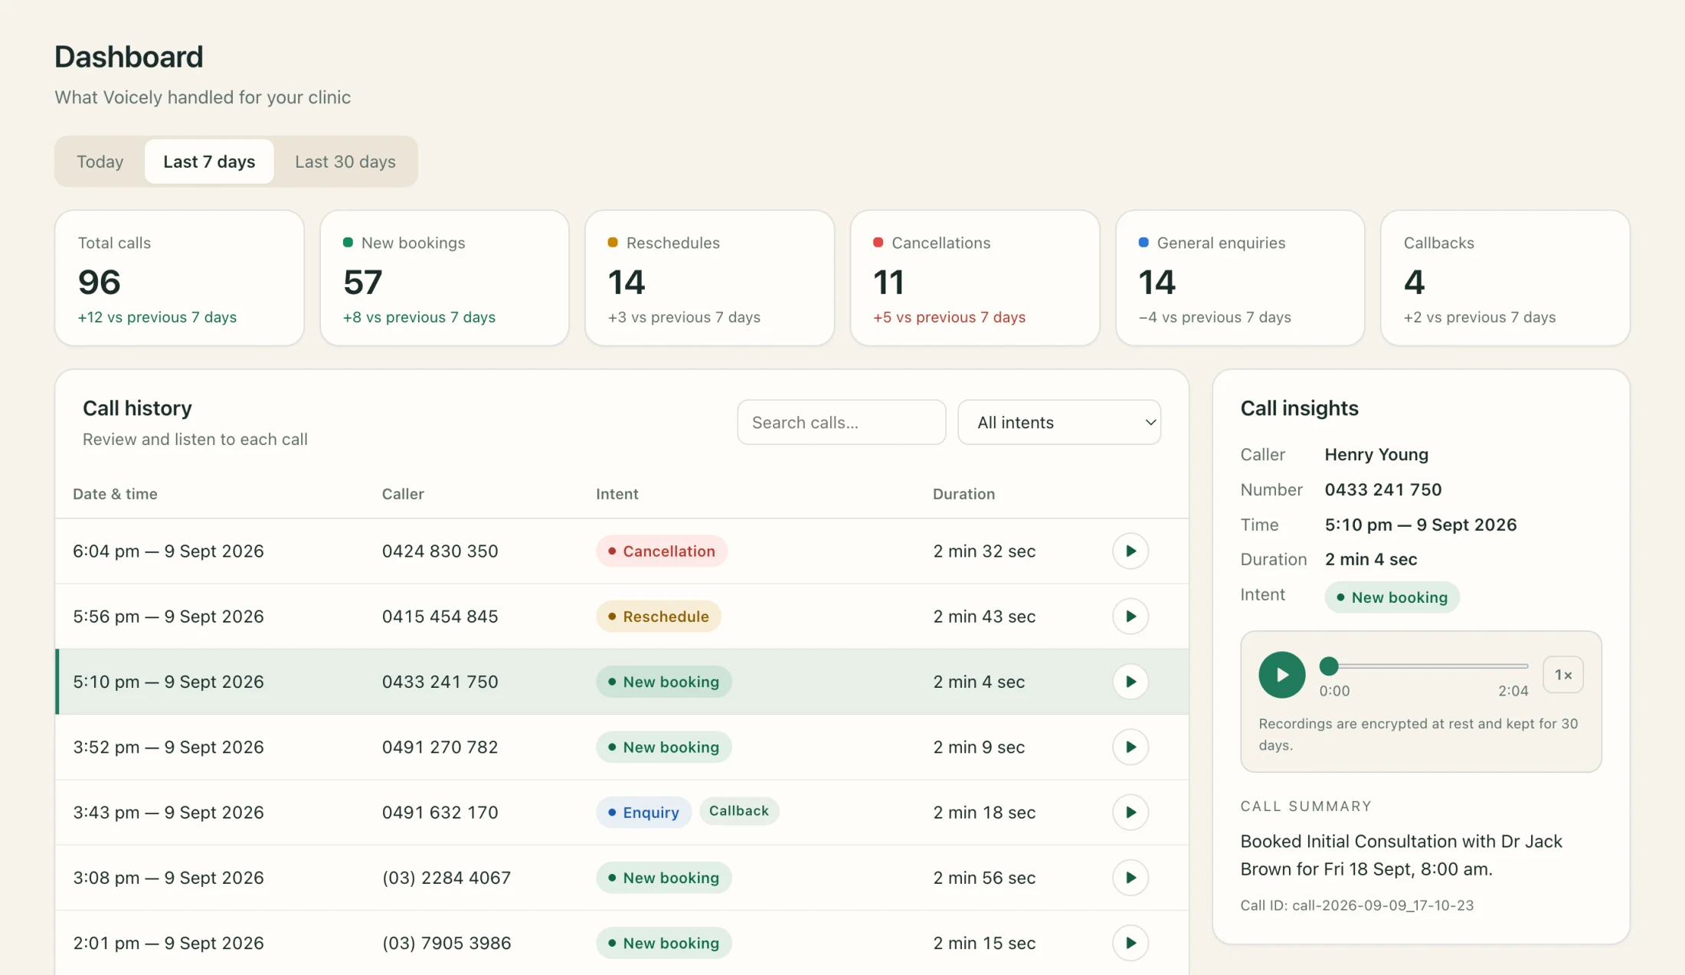Play the 5:10 pm call row recording
This screenshot has width=1685, height=975.
pos(1130,682)
